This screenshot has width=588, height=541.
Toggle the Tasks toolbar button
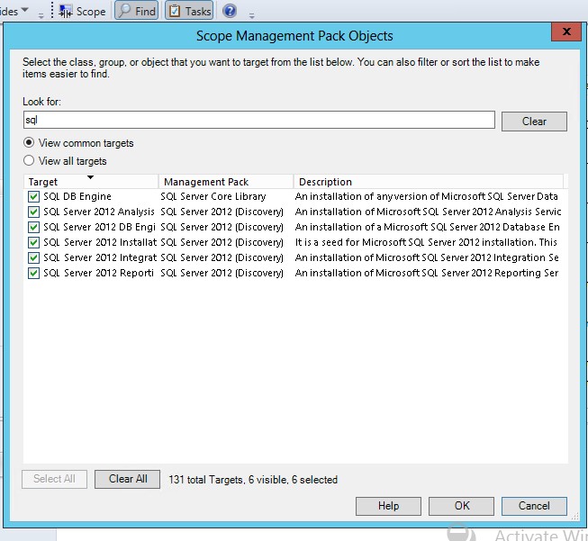click(x=189, y=11)
